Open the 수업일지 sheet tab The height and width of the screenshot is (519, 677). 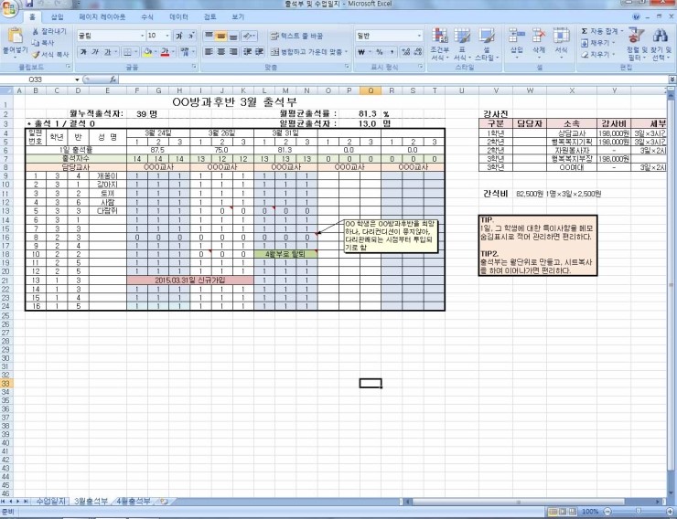click(x=51, y=501)
